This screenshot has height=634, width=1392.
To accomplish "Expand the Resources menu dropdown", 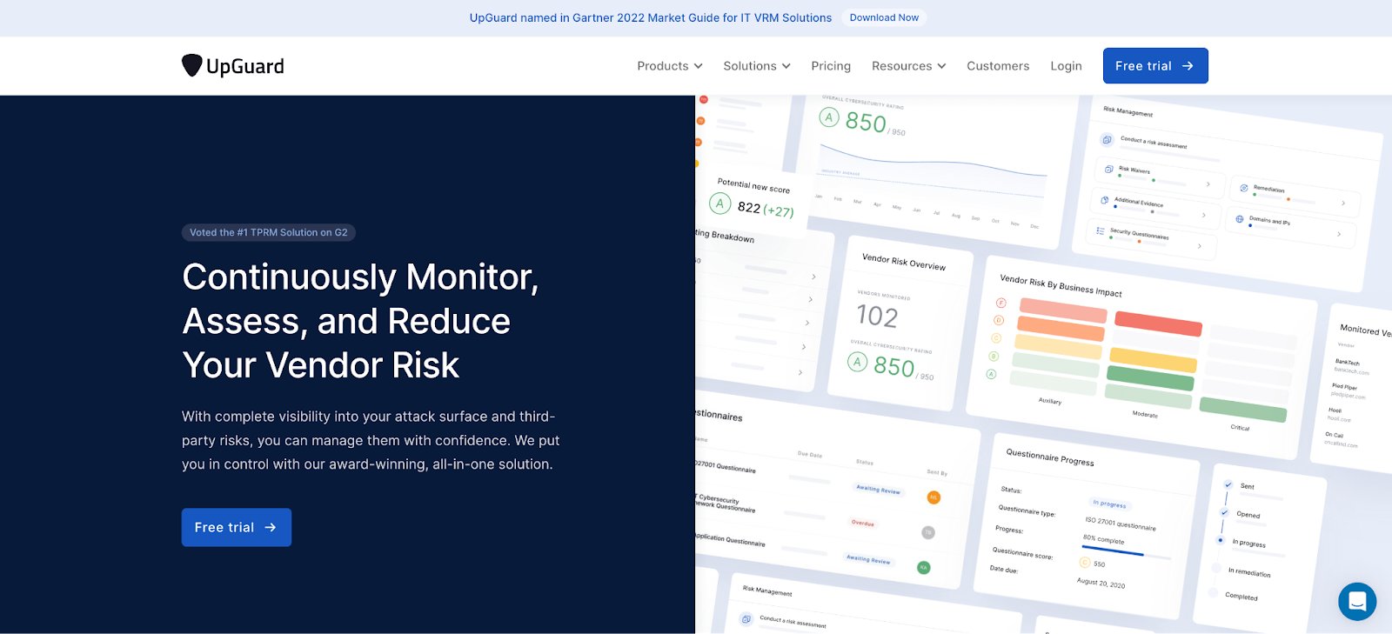I will click(908, 66).
